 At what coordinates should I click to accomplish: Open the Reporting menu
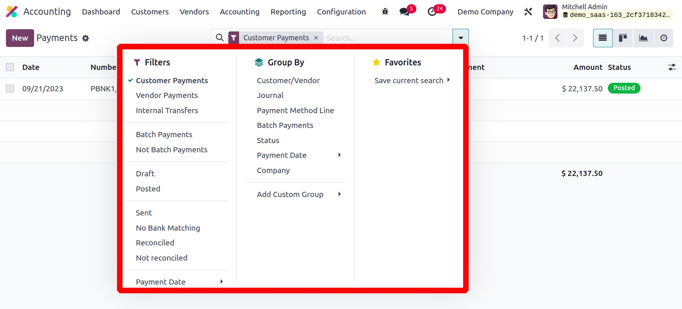point(288,12)
